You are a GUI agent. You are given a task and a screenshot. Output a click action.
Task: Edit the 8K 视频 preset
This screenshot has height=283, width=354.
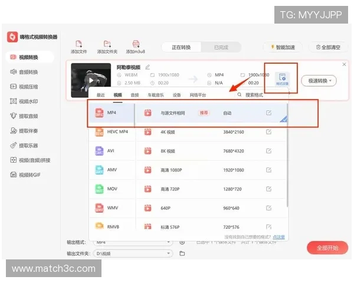pyautogui.click(x=268, y=151)
